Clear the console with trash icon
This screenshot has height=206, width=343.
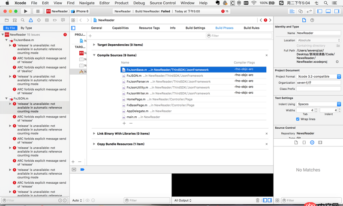tap(258, 200)
